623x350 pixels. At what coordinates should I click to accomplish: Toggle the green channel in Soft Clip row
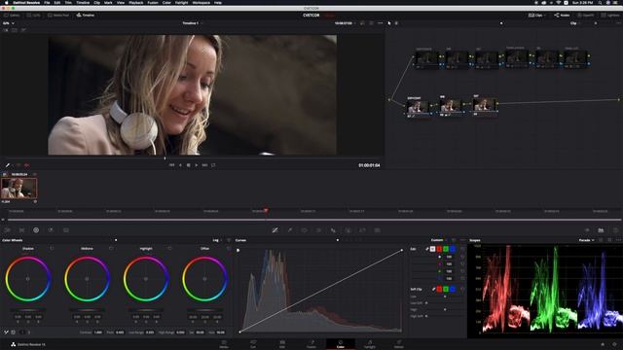pyautogui.click(x=446, y=289)
